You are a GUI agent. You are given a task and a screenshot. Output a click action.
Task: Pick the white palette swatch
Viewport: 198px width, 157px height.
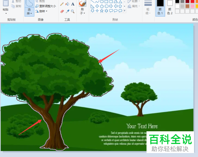tap(177, 6)
